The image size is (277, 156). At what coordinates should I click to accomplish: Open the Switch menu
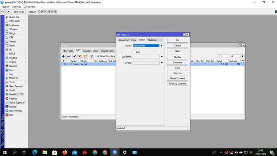point(13,42)
